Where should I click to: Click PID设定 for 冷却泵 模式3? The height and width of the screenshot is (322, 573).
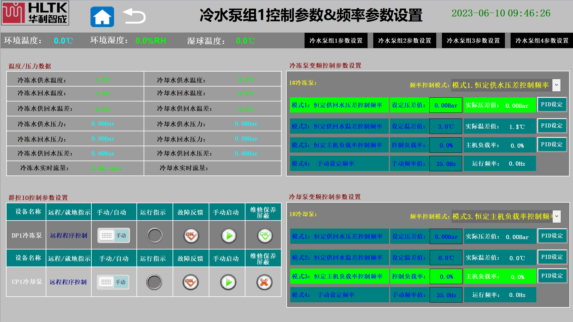click(552, 276)
